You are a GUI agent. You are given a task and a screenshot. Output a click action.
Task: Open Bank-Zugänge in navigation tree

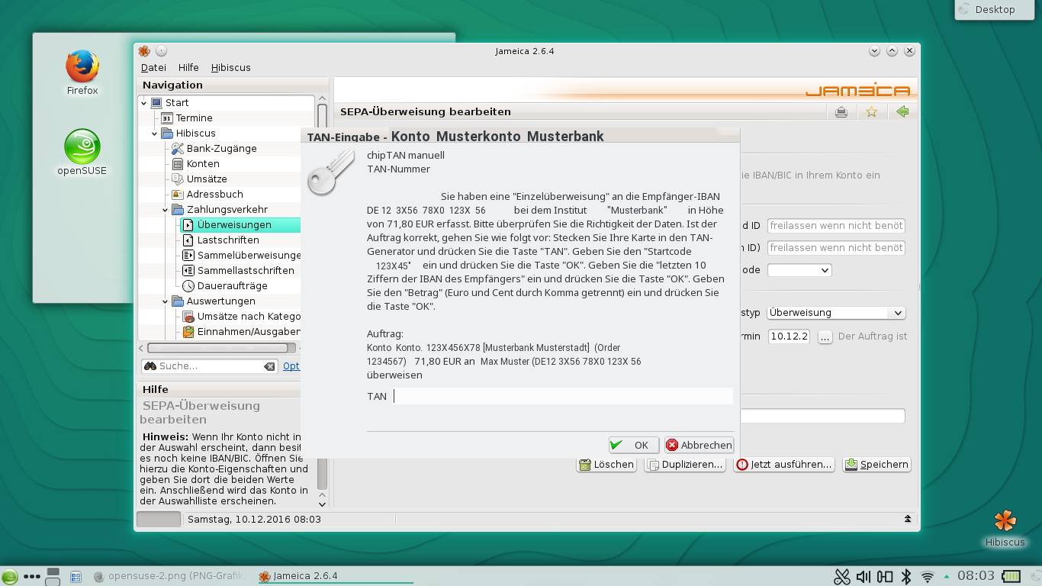(x=221, y=149)
